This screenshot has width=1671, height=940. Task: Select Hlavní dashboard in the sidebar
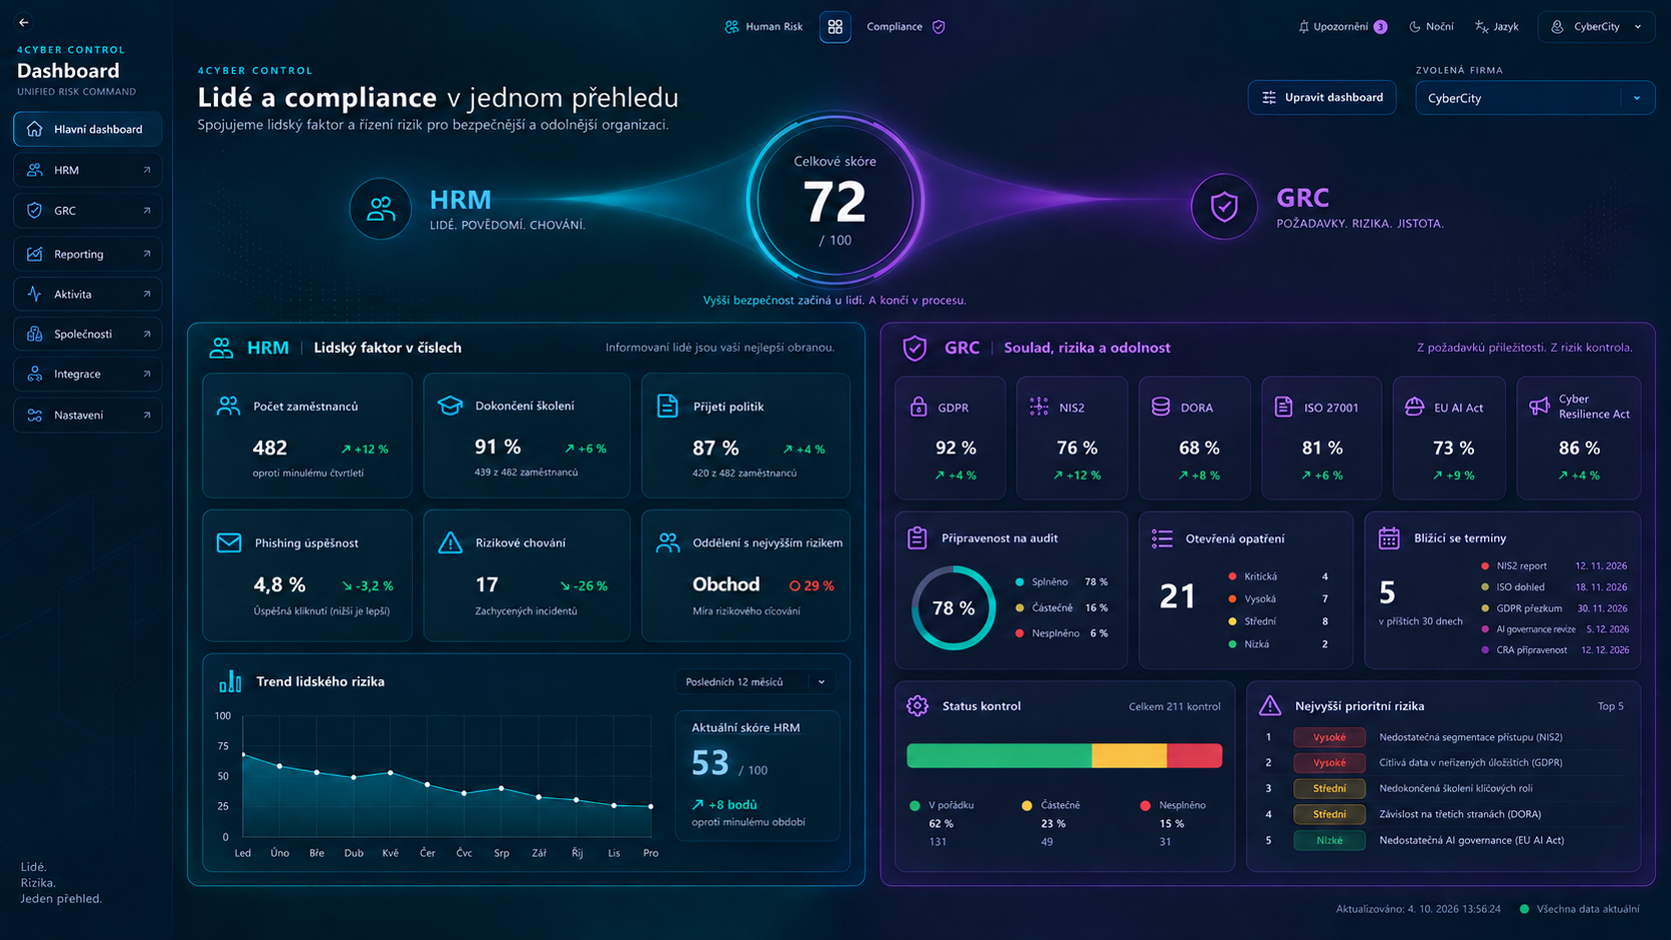(88, 129)
